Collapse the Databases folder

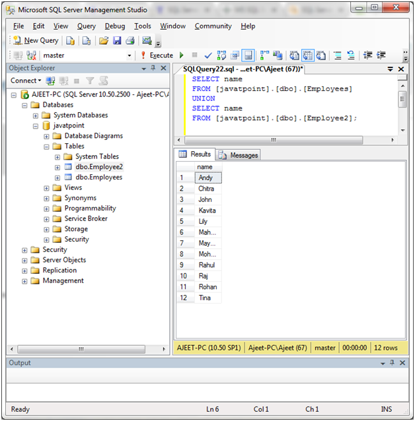tap(24, 106)
